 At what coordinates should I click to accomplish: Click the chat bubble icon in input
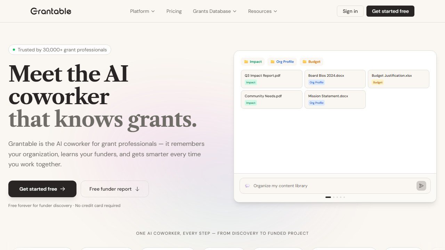248,186
